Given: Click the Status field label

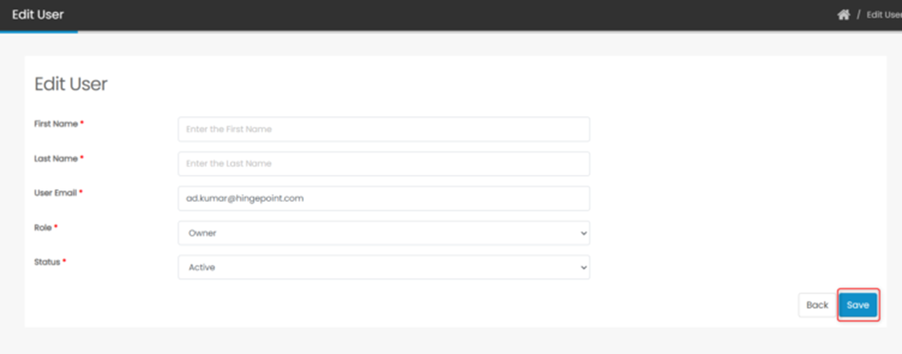Looking at the screenshot, I should (x=47, y=261).
